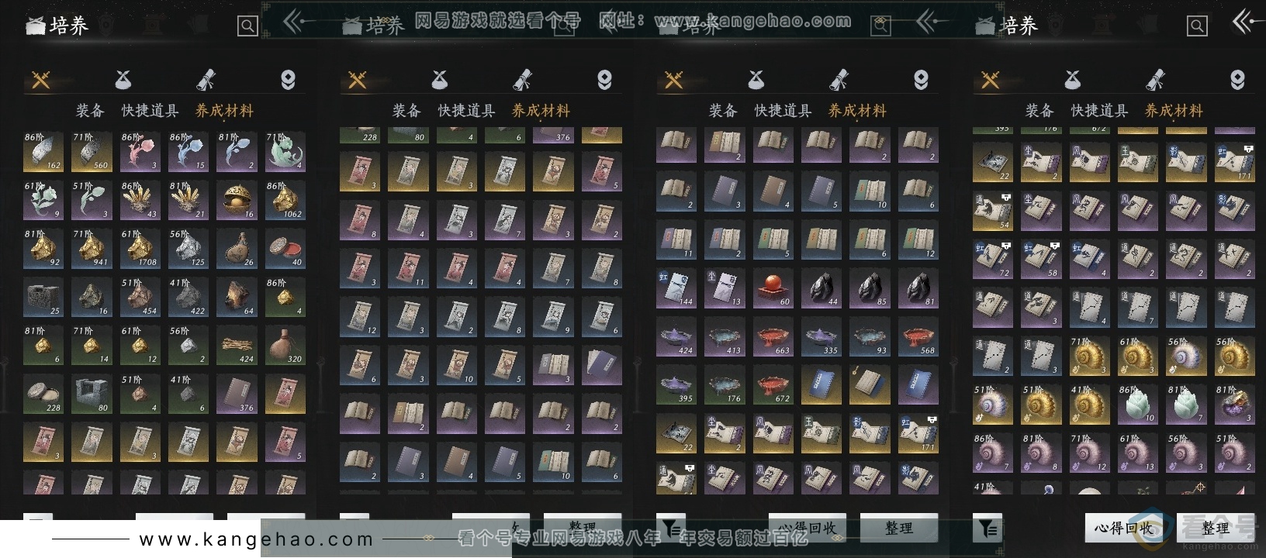Open filter icon in third panel
The image size is (1266, 558).
pos(670,528)
